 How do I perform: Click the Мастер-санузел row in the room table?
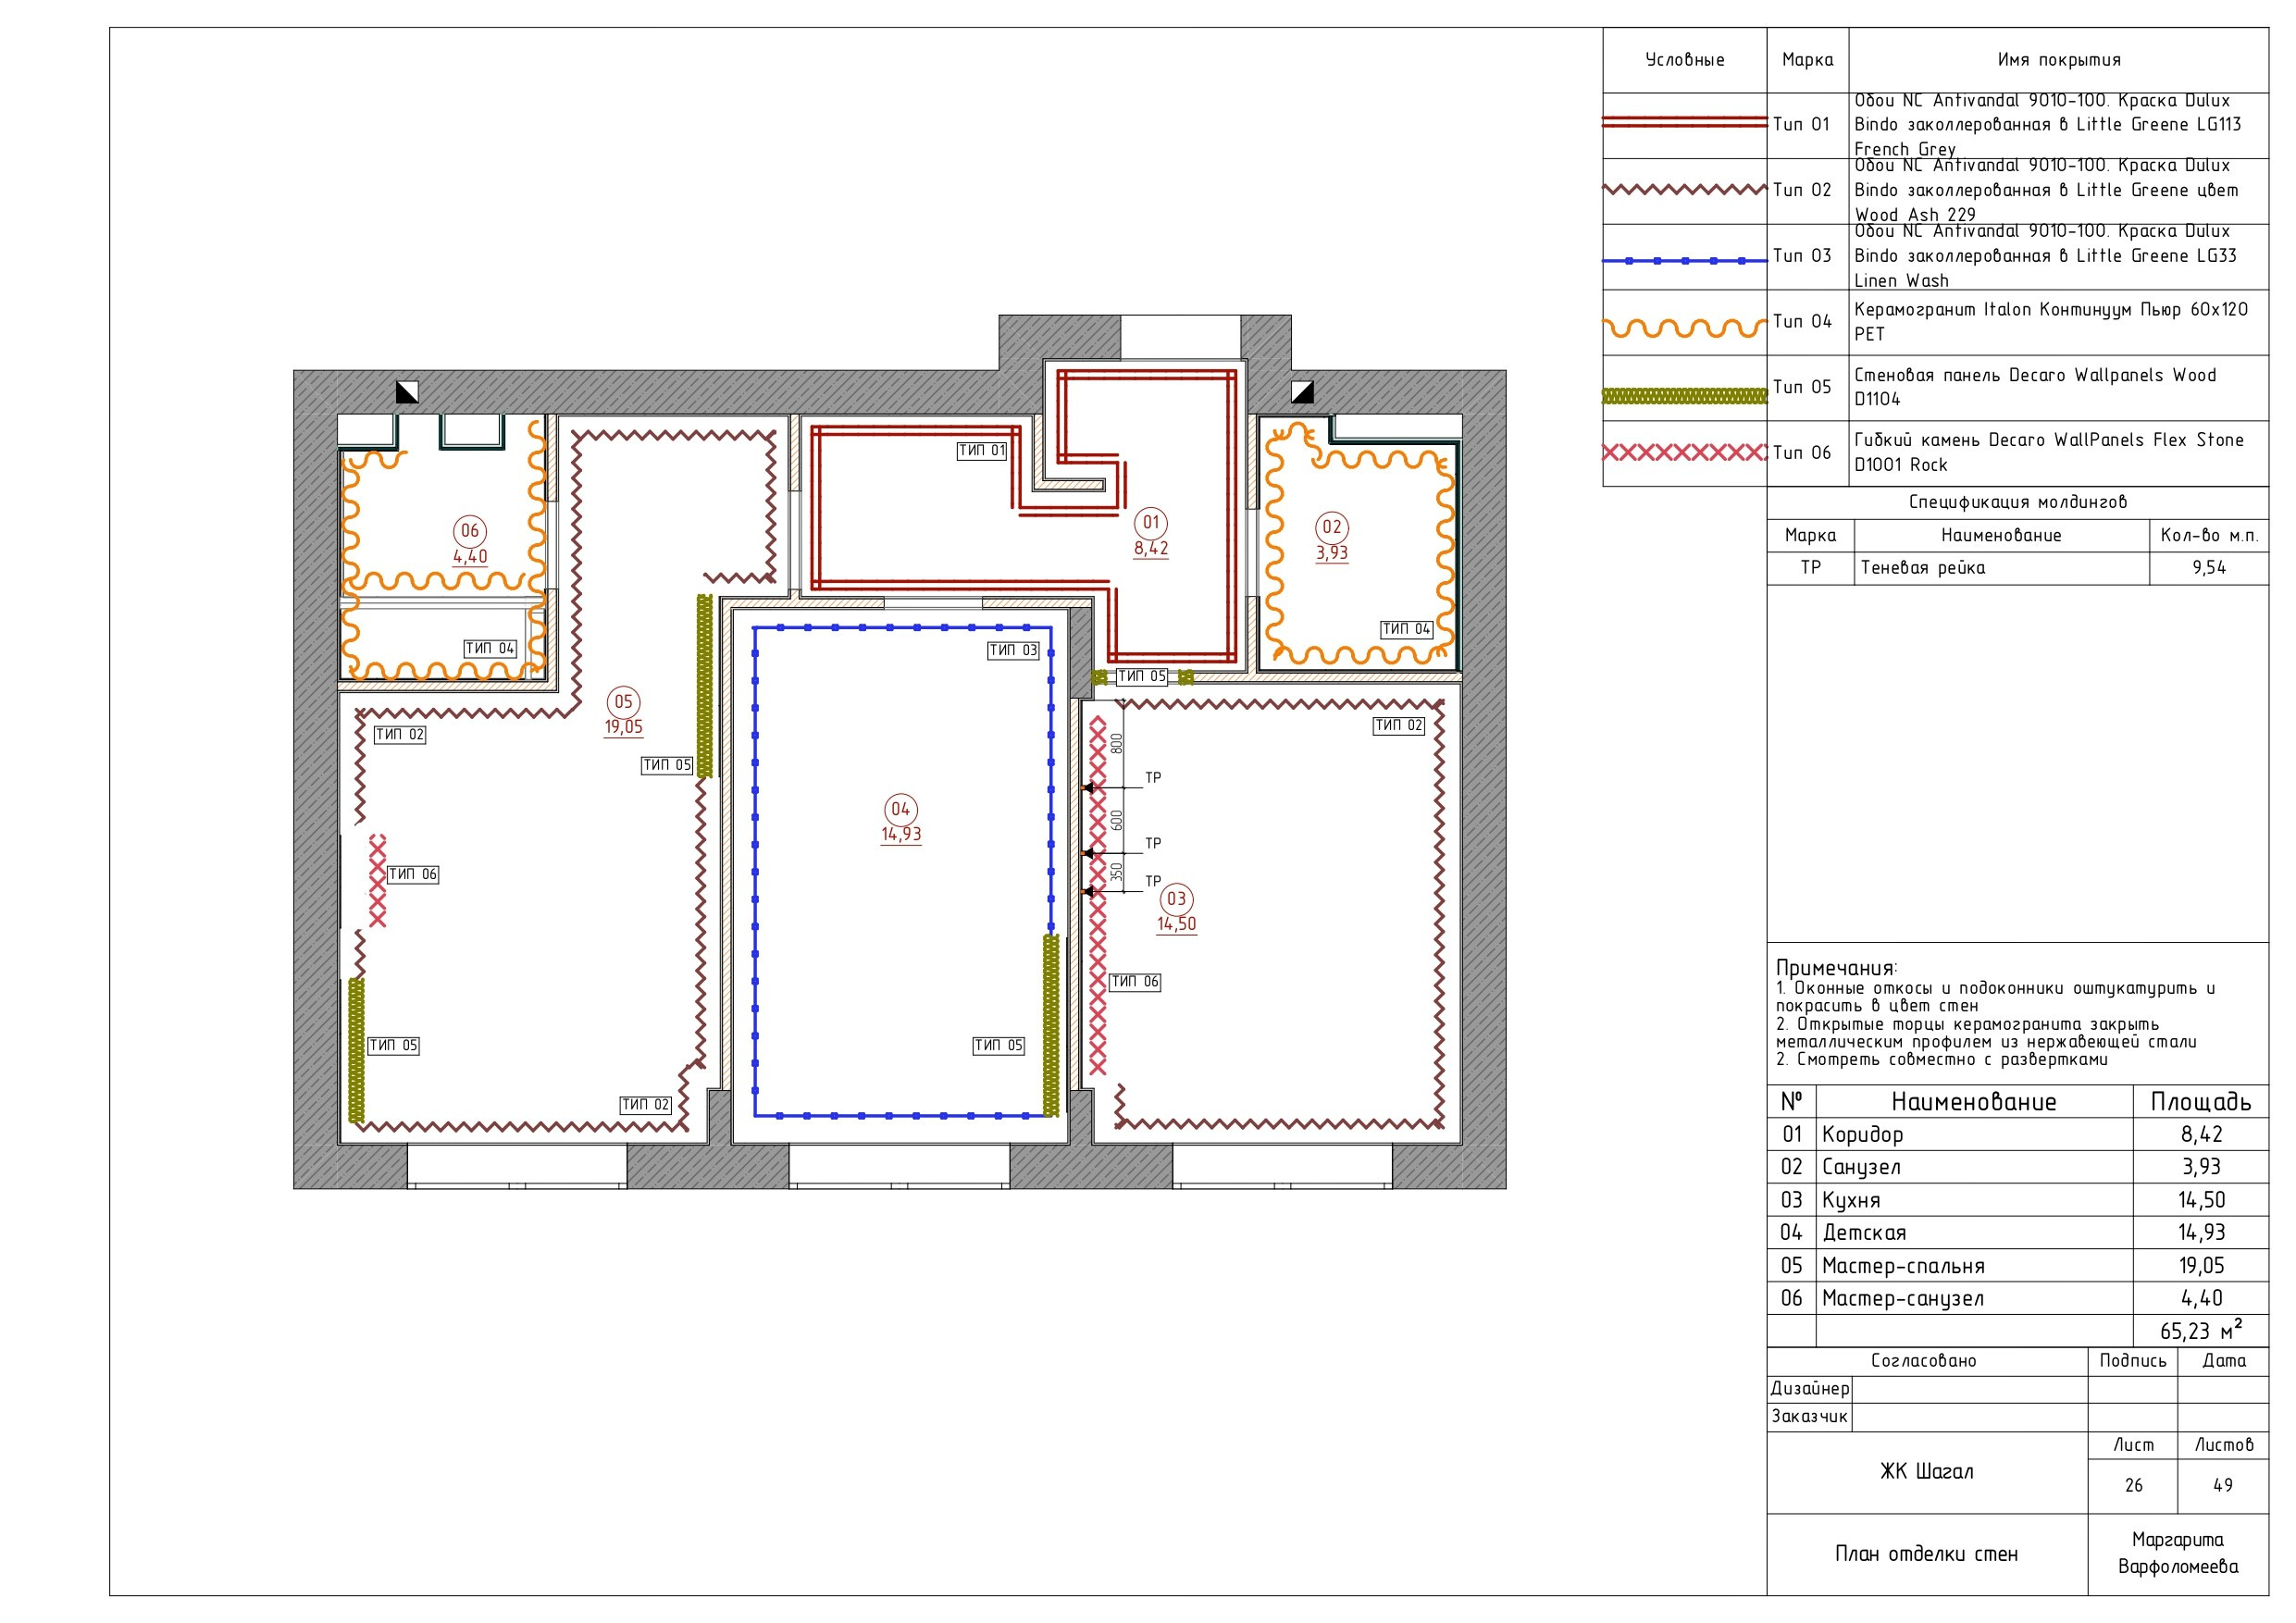coord(2018,1298)
